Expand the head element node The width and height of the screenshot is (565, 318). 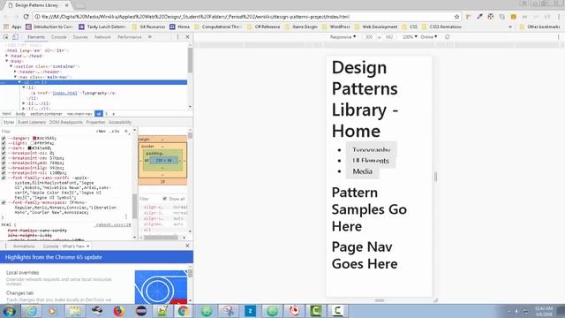point(7,56)
